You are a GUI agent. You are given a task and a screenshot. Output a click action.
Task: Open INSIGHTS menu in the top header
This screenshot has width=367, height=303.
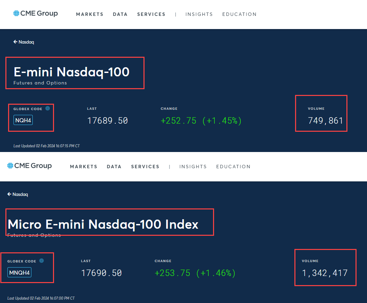tap(199, 14)
